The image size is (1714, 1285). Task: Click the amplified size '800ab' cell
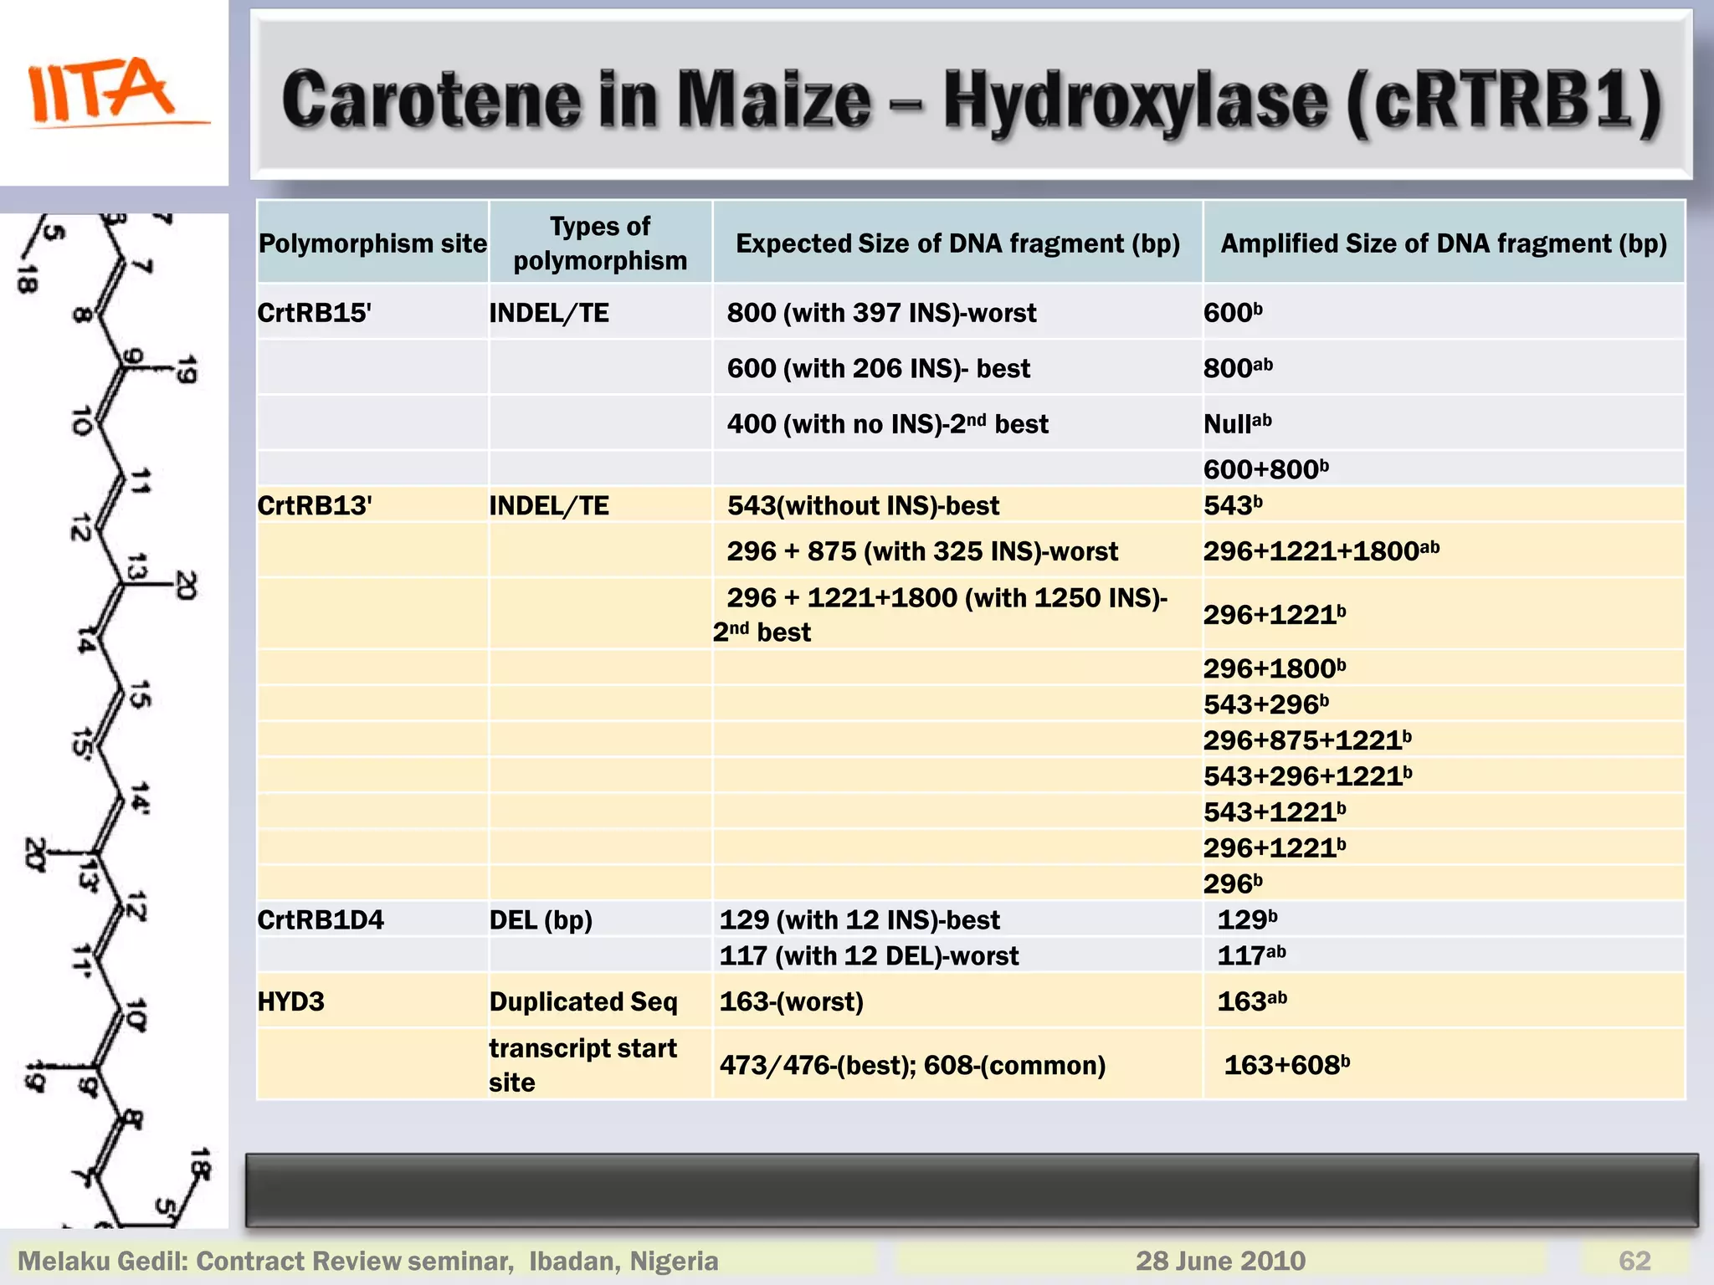point(1444,367)
